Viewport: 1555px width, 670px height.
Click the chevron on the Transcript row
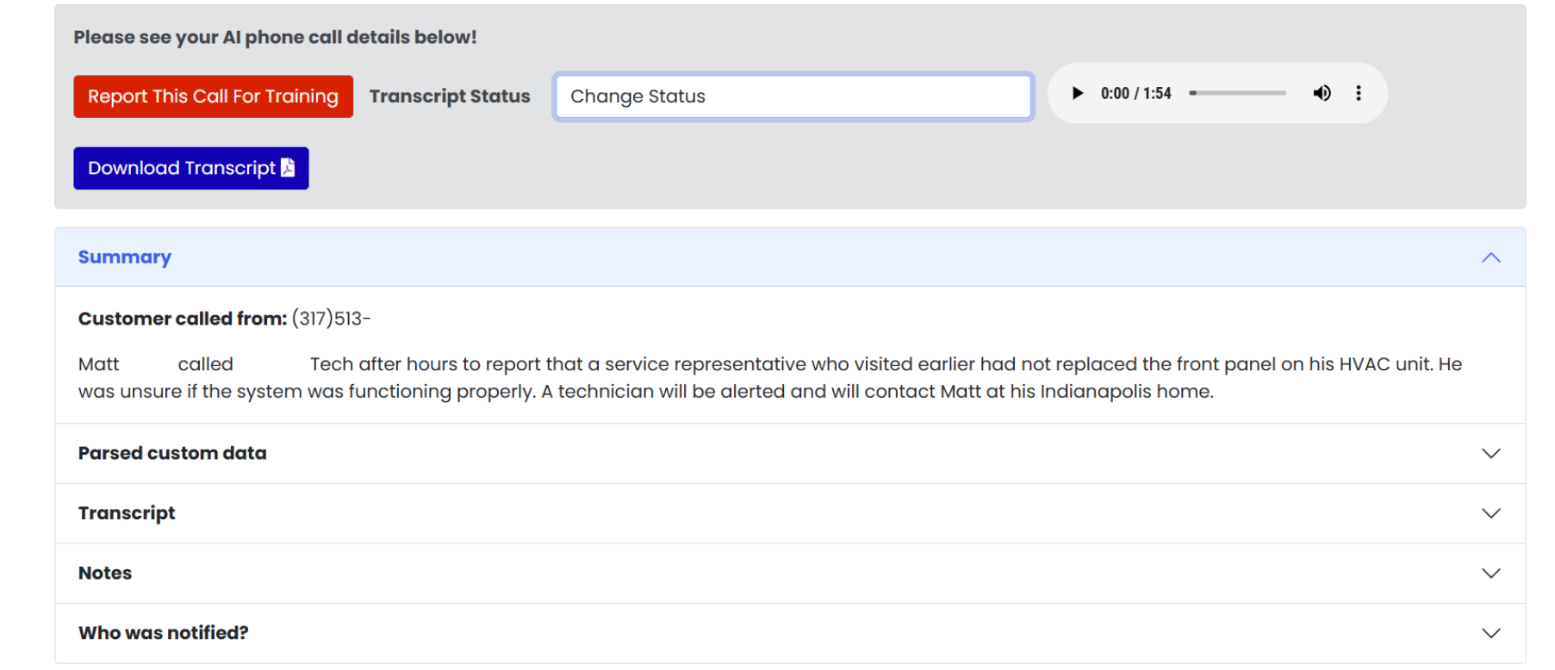click(1490, 513)
